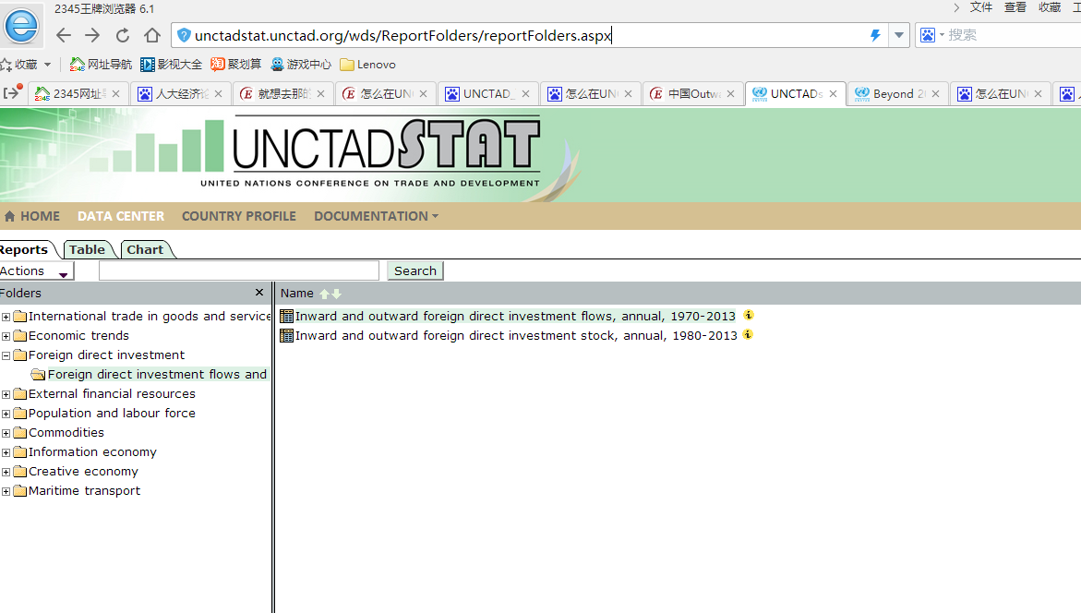Image resolution: width=1081 pixels, height=613 pixels.
Task: Click the blue 2345 browser logo
Action: pyautogui.click(x=21, y=26)
